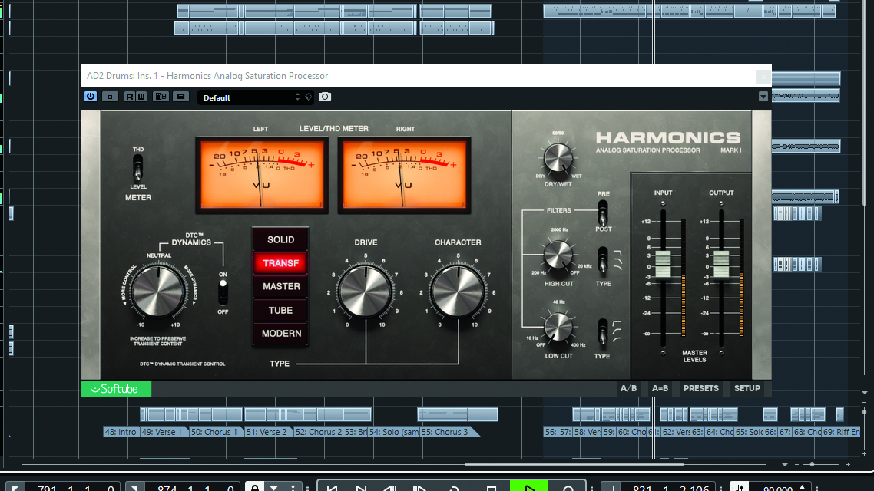
Task: Click the green Play transport button
Action: [x=529, y=487]
